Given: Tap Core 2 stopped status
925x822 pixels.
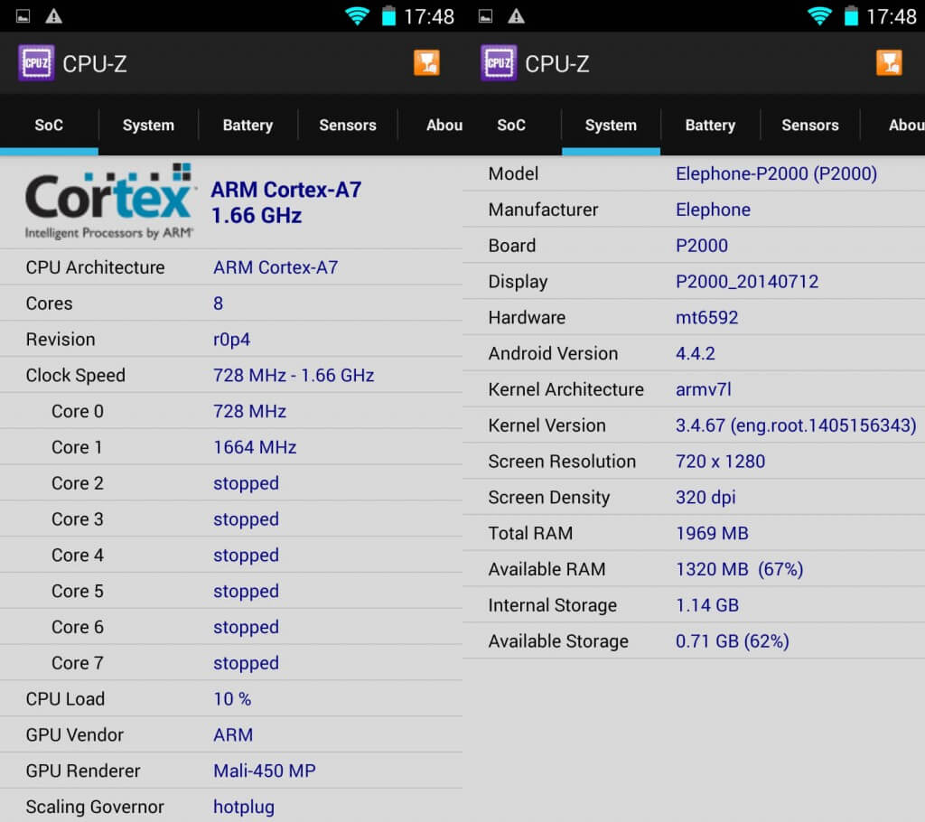Looking at the screenshot, I should tap(246, 483).
